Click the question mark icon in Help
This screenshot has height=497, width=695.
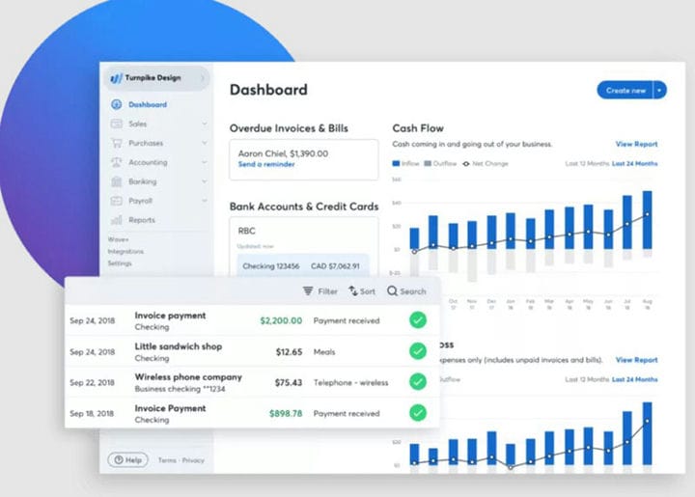[119, 460]
